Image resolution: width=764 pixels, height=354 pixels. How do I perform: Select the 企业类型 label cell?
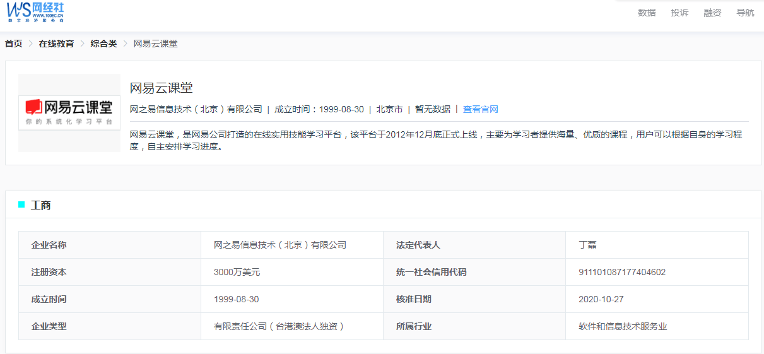coord(110,326)
